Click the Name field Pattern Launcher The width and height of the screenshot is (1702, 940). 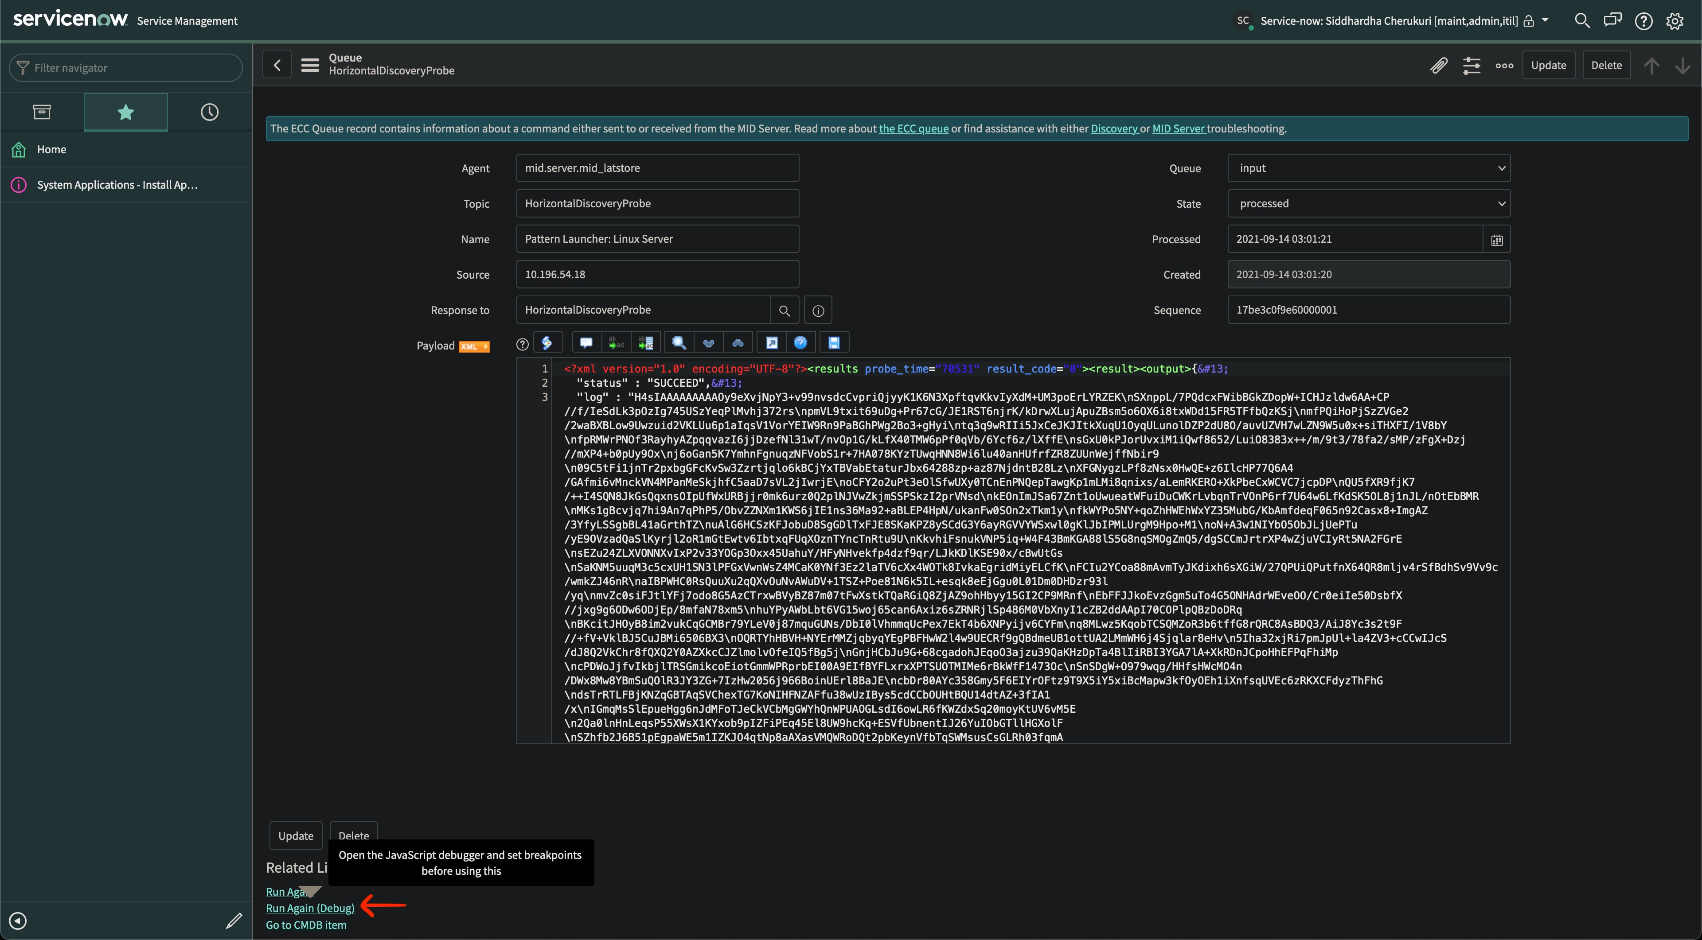pos(657,240)
